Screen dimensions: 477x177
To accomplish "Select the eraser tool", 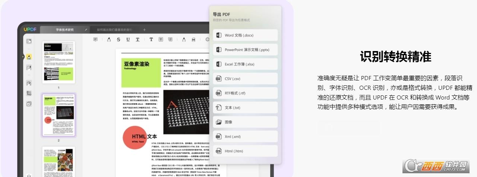I will click(x=193, y=39).
